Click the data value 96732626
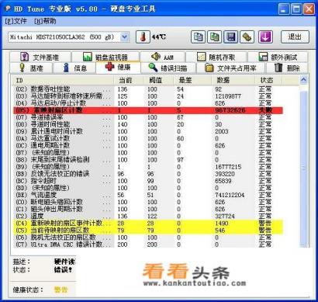 pos(230,110)
